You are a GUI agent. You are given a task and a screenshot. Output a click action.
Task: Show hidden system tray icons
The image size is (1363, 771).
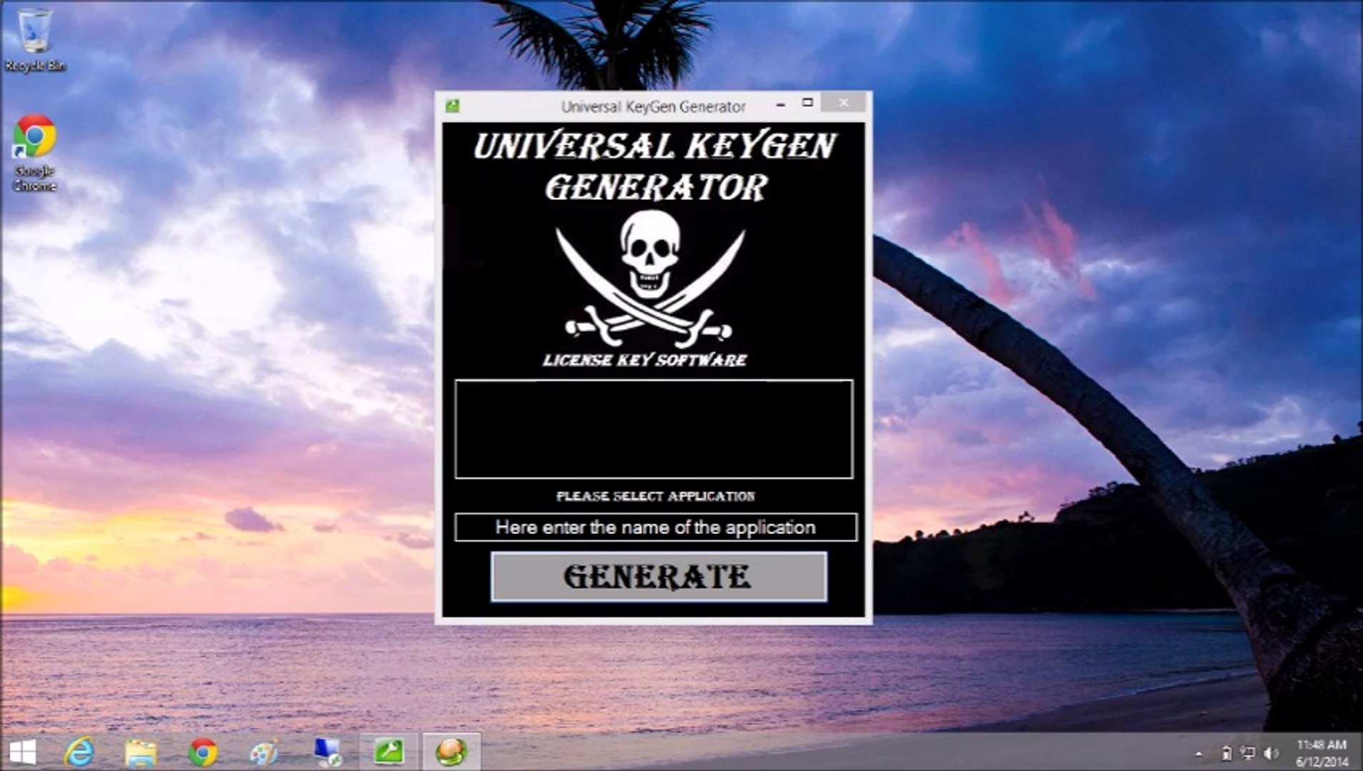1199,754
